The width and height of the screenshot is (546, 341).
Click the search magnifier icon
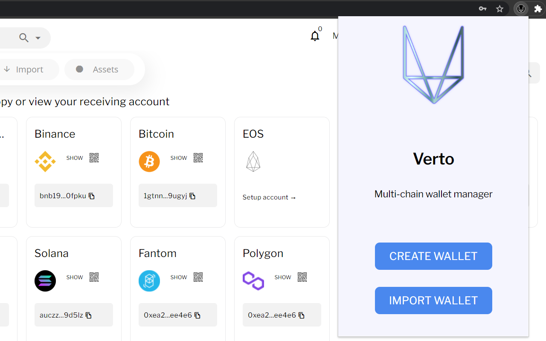point(24,38)
